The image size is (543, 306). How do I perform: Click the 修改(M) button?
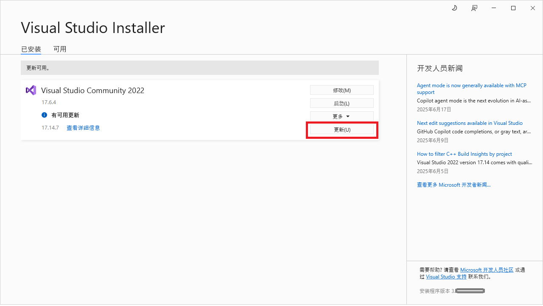tap(342, 90)
